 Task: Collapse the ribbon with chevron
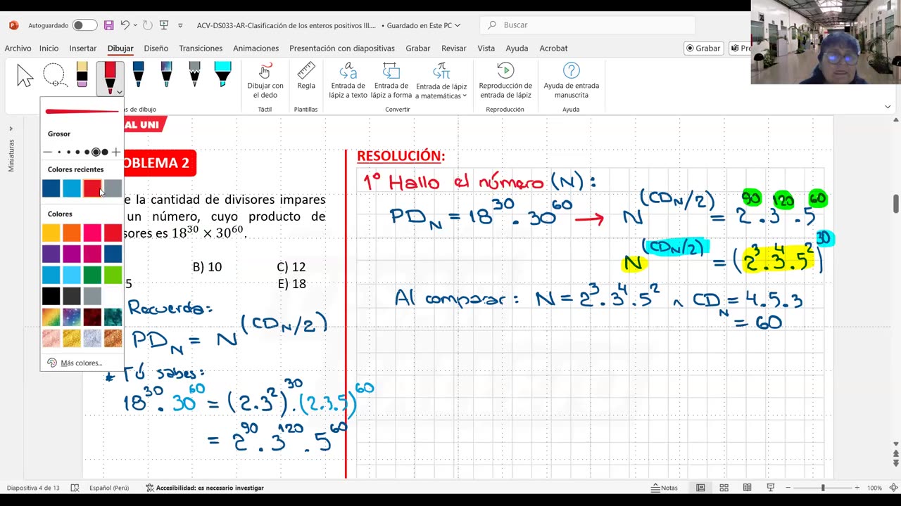tap(888, 107)
